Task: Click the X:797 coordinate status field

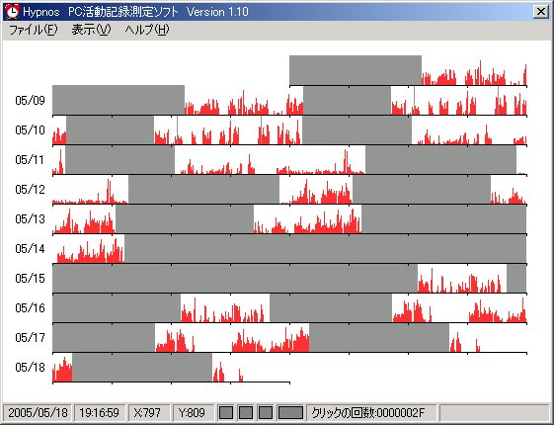Action: 149,412
